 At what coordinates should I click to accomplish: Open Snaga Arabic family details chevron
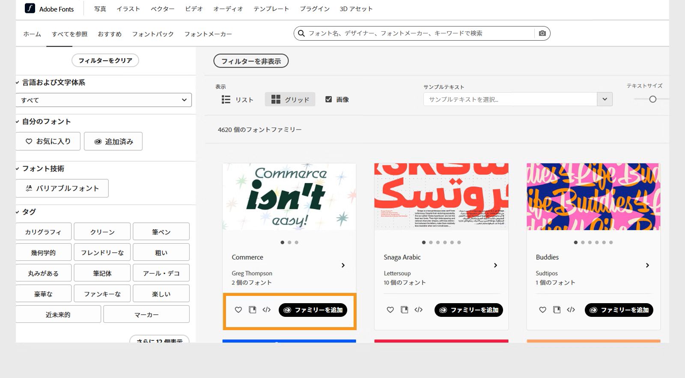(x=495, y=265)
